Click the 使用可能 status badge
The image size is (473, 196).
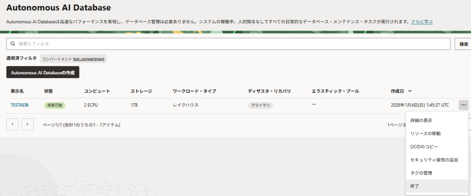point(55,105)
